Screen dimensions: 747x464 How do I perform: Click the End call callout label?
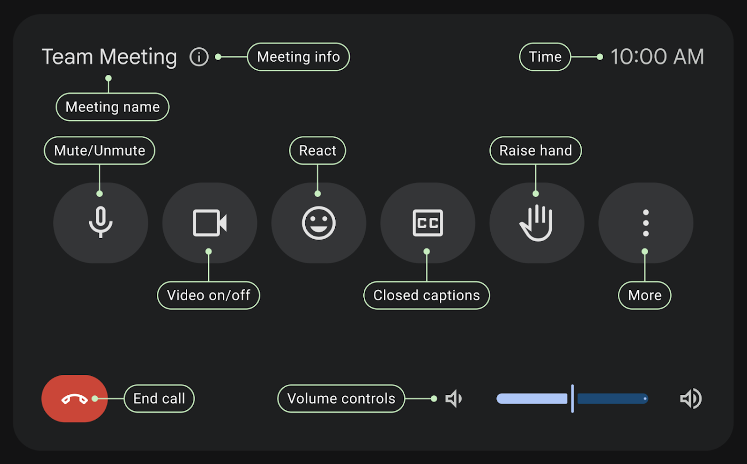(x=158, y=398)
